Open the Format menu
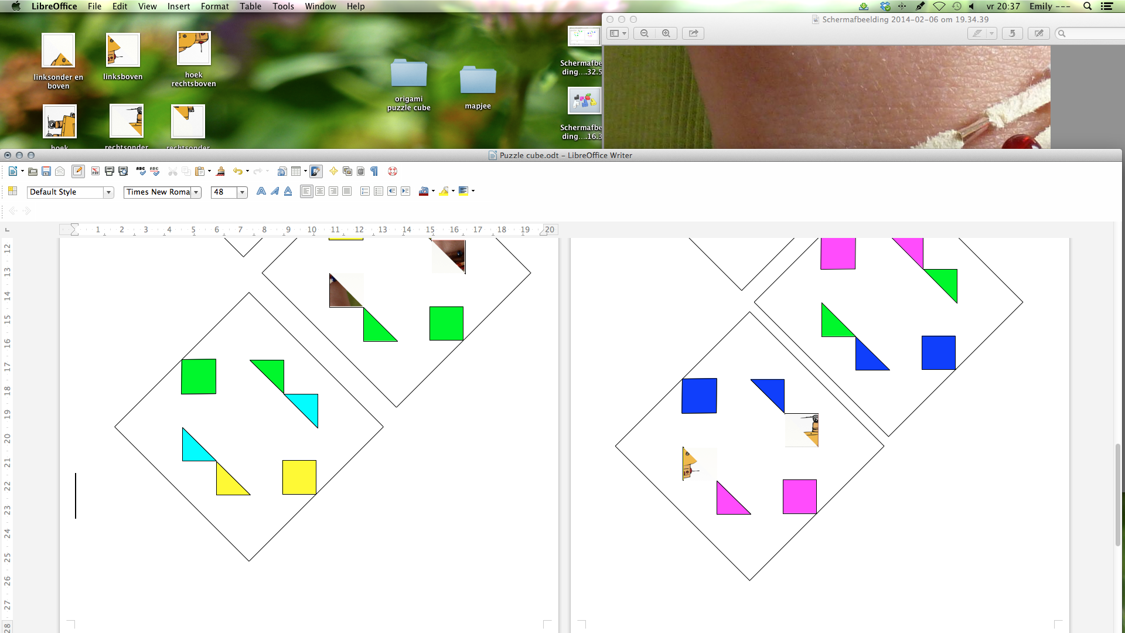1125x633 pixels. (215, 6)
